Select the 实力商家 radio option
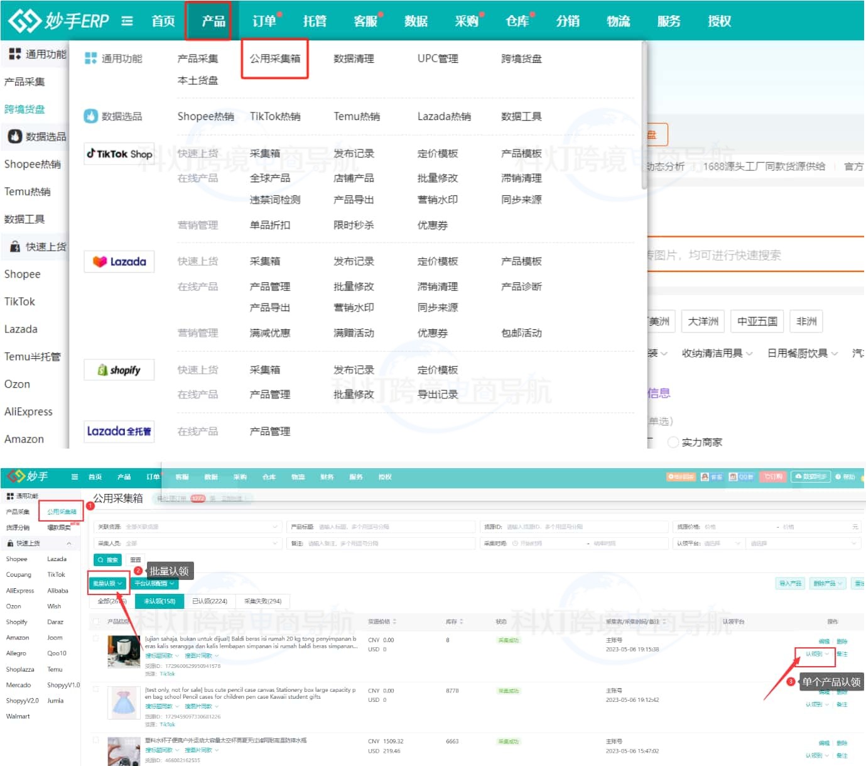Image resolution: width=866 pixels, height=766 pixels. 673,442
